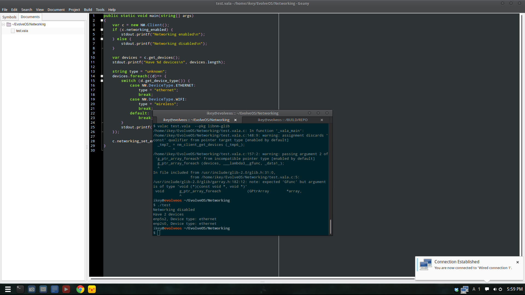Click the "wireless" string on line 20

pos(165,104)
